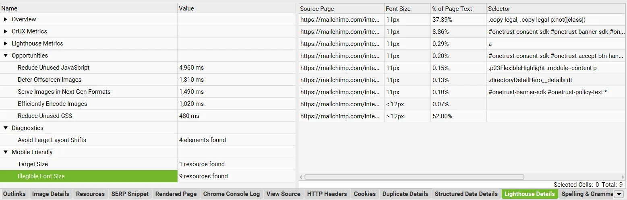Collapse the Mobile Friendly section
Viewport: 627px width, 200px height.
click(x=6, y=152)
